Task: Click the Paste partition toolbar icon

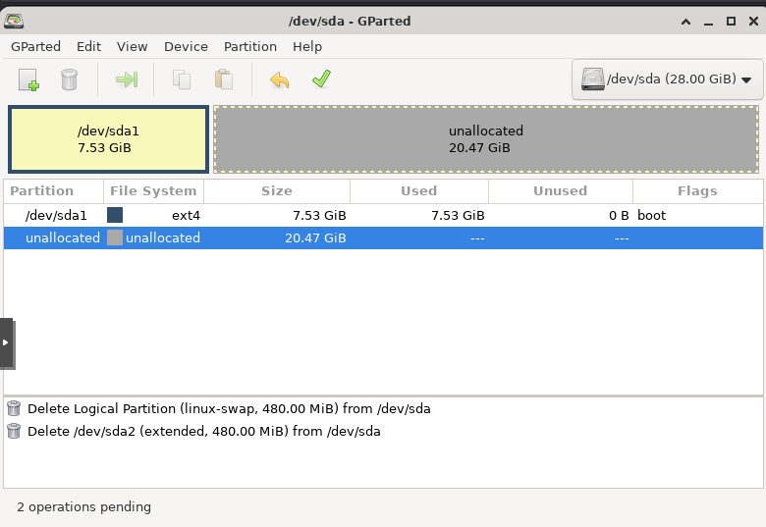Action: point(223,79)
